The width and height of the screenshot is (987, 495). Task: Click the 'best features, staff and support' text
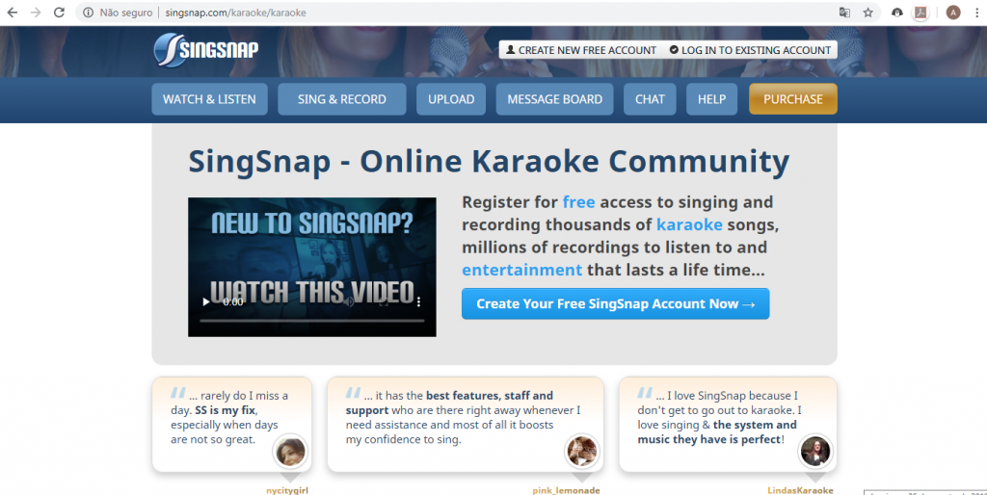[x=449, y=403]
